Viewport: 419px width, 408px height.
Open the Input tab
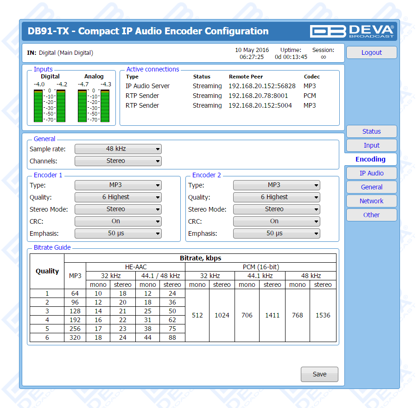click(x=371, y=145)
